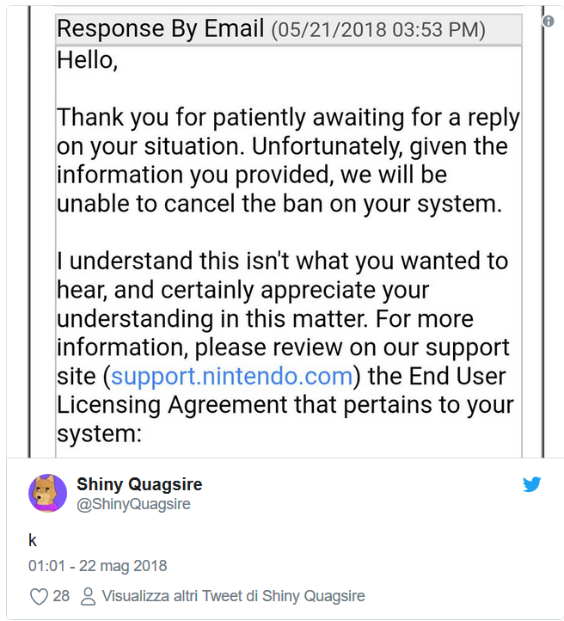Click the "unable to cancel the ban" line
This screenshot has width=564, height=621.
pyautogui.click(x=279, y=203)
